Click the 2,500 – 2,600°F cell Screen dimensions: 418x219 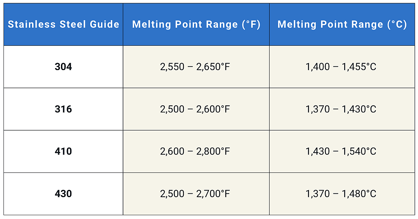(195, 109)
